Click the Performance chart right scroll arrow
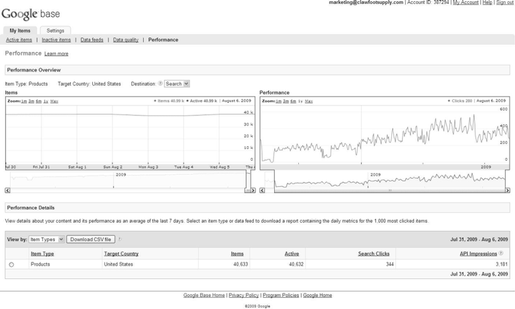Screen dimensions: 515x309 coord(508,190)
